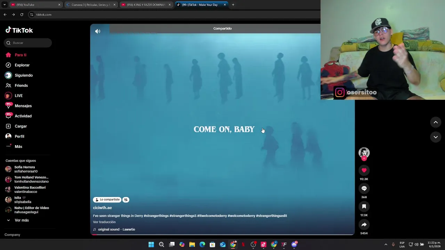Click the Company footer heading
The image size is (445, 250).
click(x=12, y=235)
